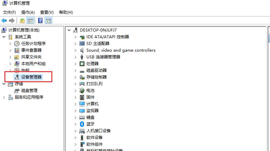Image resolution: width=270 pixels, height=151 pixels.
Task: Collapse the 系统工具 tree node
Action: point(4,37)
